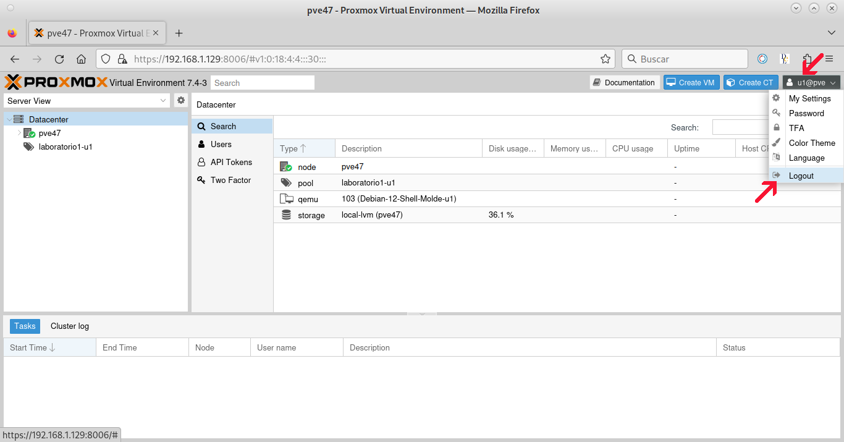
Task: Click the Firefox URL address bar
Action: pyautogui.click(x=355, y=59)
